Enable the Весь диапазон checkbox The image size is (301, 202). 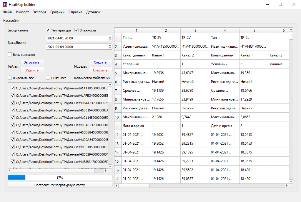[x=10, y=54]
